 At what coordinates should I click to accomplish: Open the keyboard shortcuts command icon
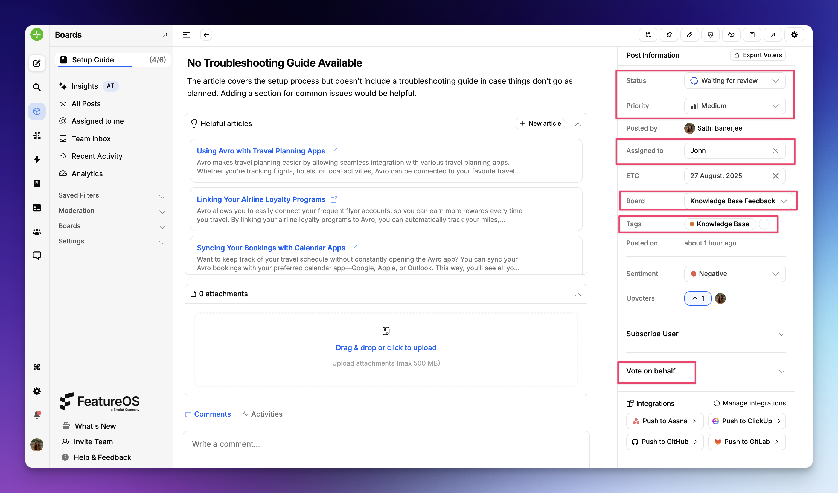(x=37, y=367)
